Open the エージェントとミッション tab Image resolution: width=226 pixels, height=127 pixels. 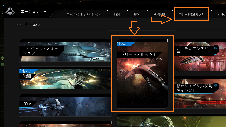click(83, 14)
